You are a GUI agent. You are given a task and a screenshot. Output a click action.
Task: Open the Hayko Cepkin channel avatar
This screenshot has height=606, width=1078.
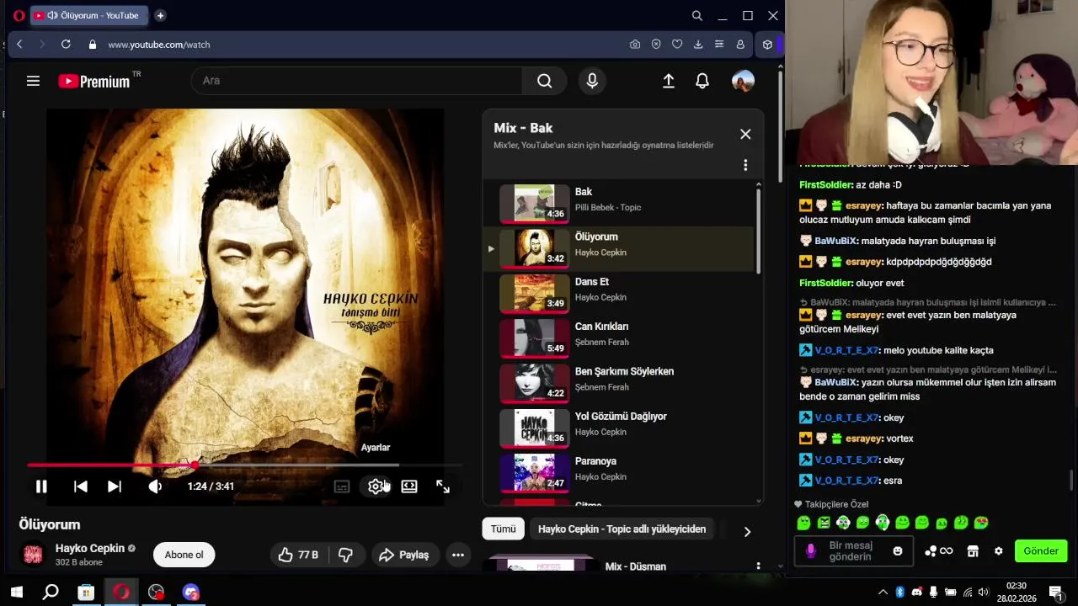[x=33, y=555]
